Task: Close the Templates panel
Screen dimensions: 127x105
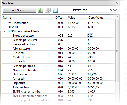Action: pyautogui.click(x=117, y=3)
